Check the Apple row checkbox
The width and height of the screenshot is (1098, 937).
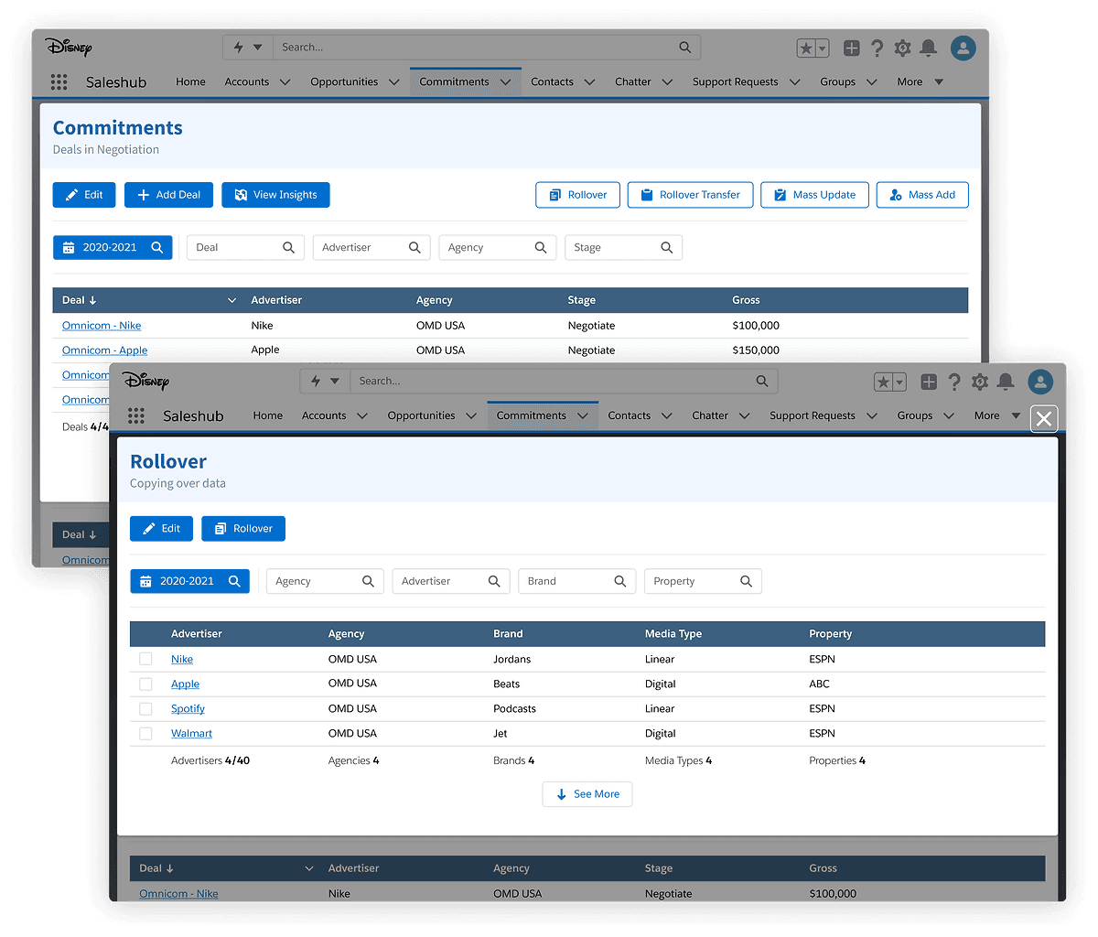click(x=145, y=684)
